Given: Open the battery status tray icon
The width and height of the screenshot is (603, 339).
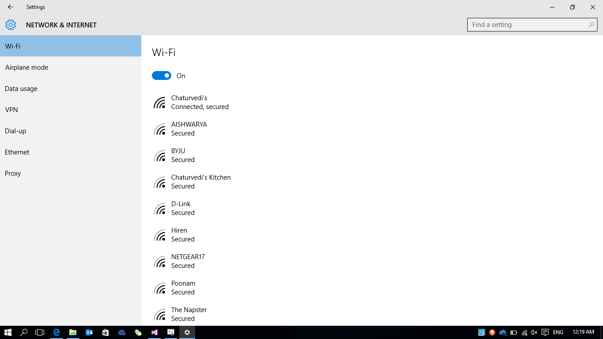Looking at the screenshot, I should [513, 332].
